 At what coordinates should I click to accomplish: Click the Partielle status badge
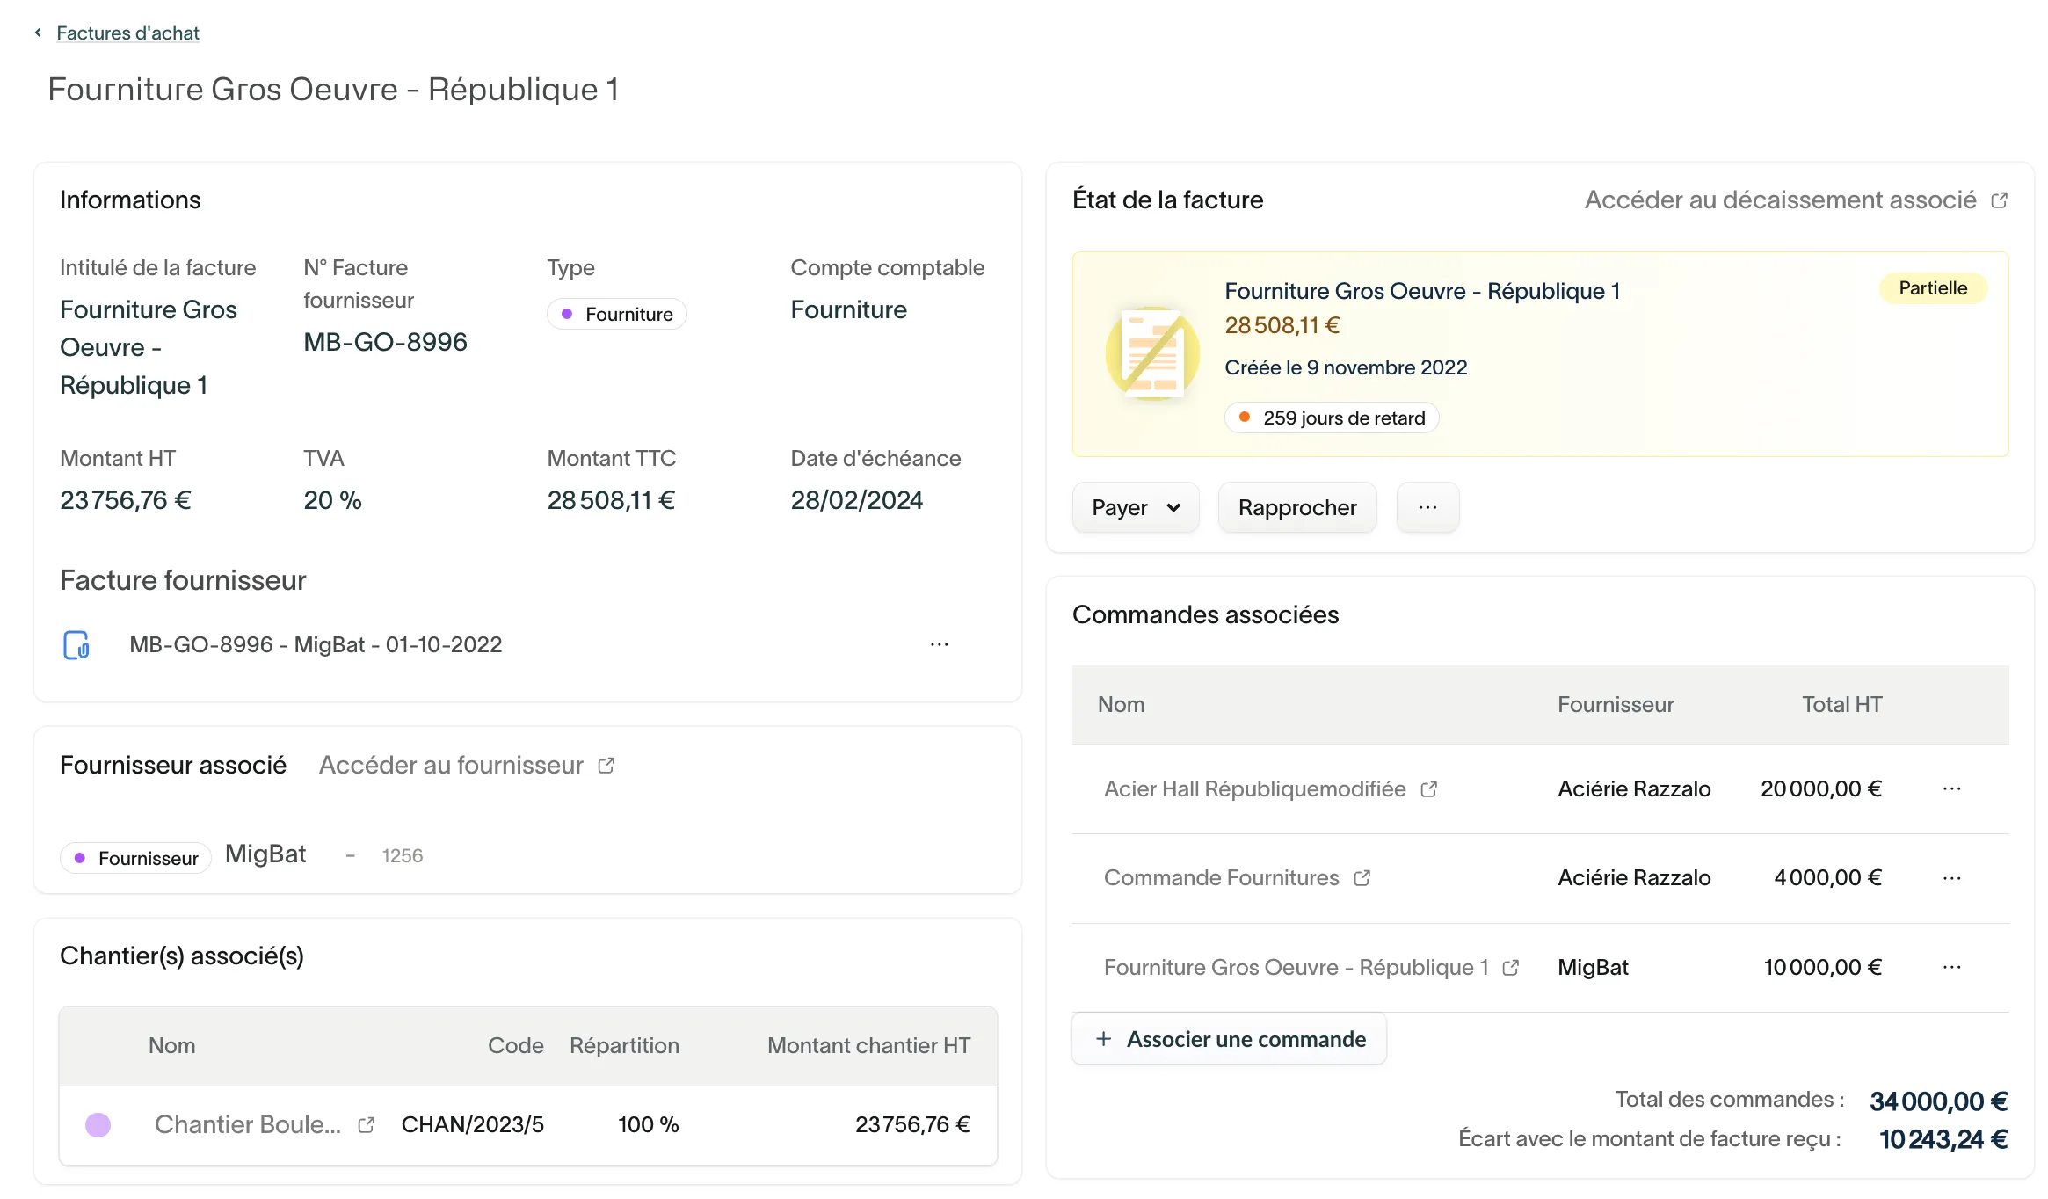(x=1932, y=288)
